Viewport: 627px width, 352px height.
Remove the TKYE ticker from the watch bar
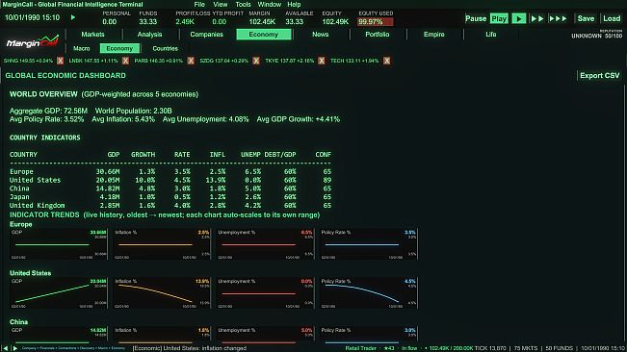point(322,61)
